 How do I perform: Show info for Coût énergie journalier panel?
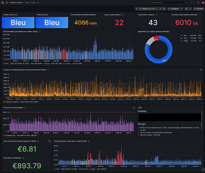click(88, 141)
